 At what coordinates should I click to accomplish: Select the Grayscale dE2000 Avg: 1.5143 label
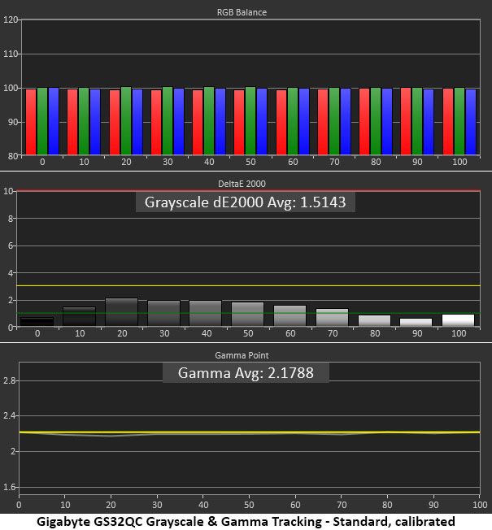tap(245, 202)
